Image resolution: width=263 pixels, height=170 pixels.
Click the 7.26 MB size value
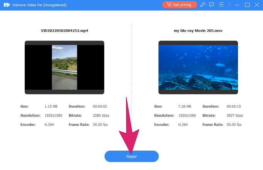(x=185, y=106)
